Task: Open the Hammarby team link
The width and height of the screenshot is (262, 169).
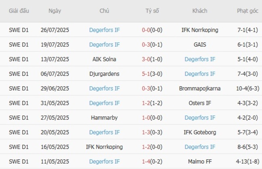Action: [104, 118]
